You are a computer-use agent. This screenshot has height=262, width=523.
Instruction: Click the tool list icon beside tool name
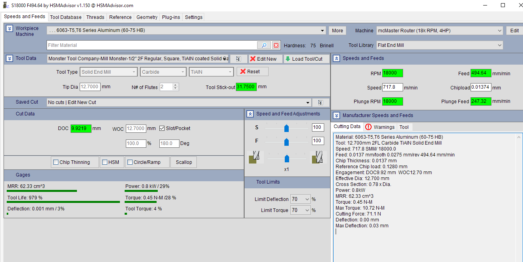[x=238, y=59]
